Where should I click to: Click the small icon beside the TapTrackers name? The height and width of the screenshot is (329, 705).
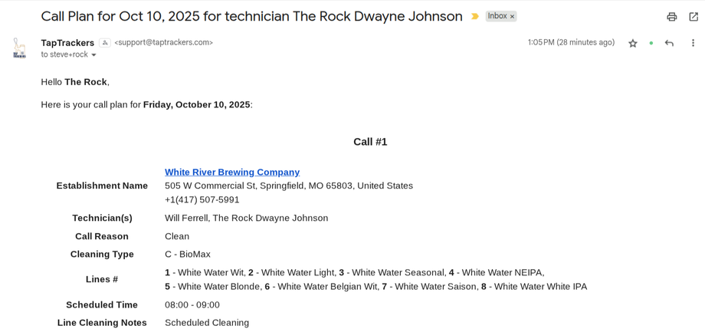pyautogui.click(x=105, y=43)
